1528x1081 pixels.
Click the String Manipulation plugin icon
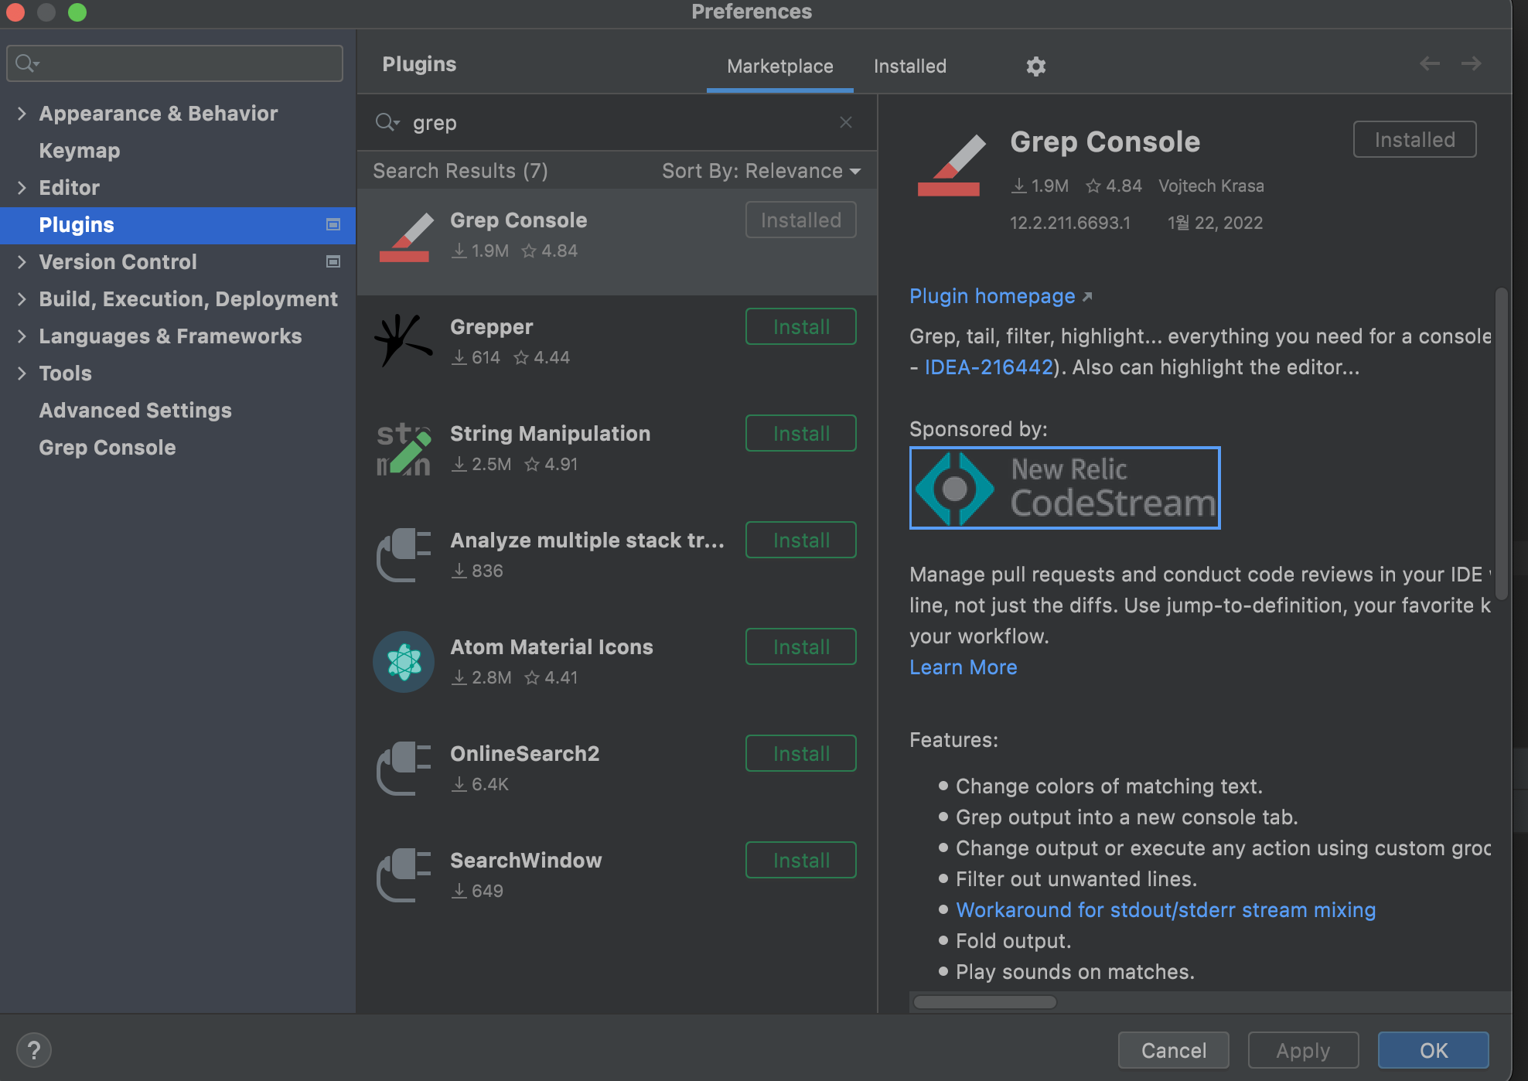[403, 448]
